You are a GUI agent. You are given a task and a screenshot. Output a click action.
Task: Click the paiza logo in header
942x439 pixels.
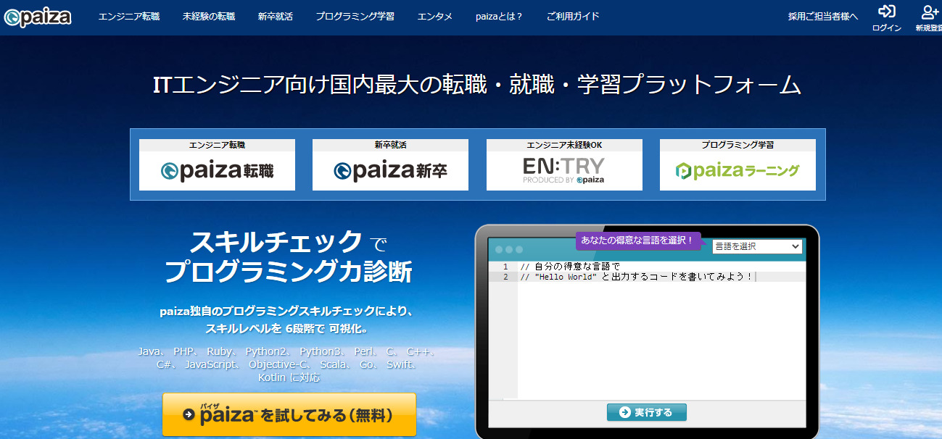(37, 17)
